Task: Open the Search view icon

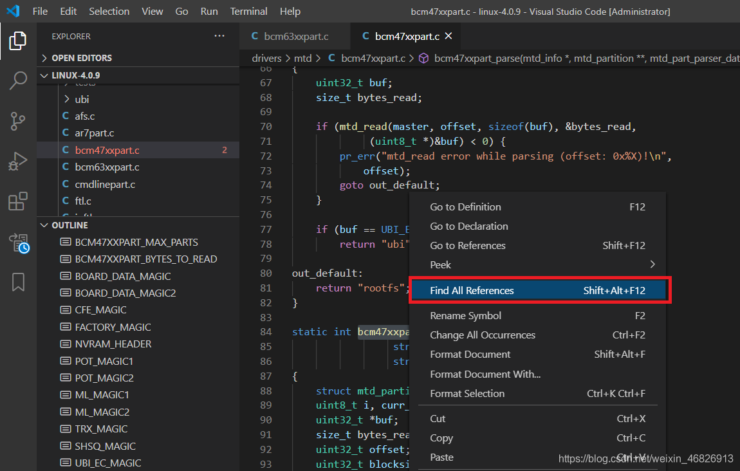Action: 18,80
